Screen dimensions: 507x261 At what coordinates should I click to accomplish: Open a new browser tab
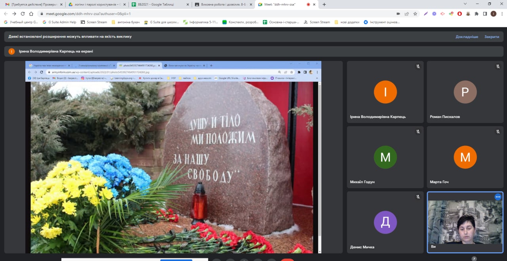tap(324, 4)
